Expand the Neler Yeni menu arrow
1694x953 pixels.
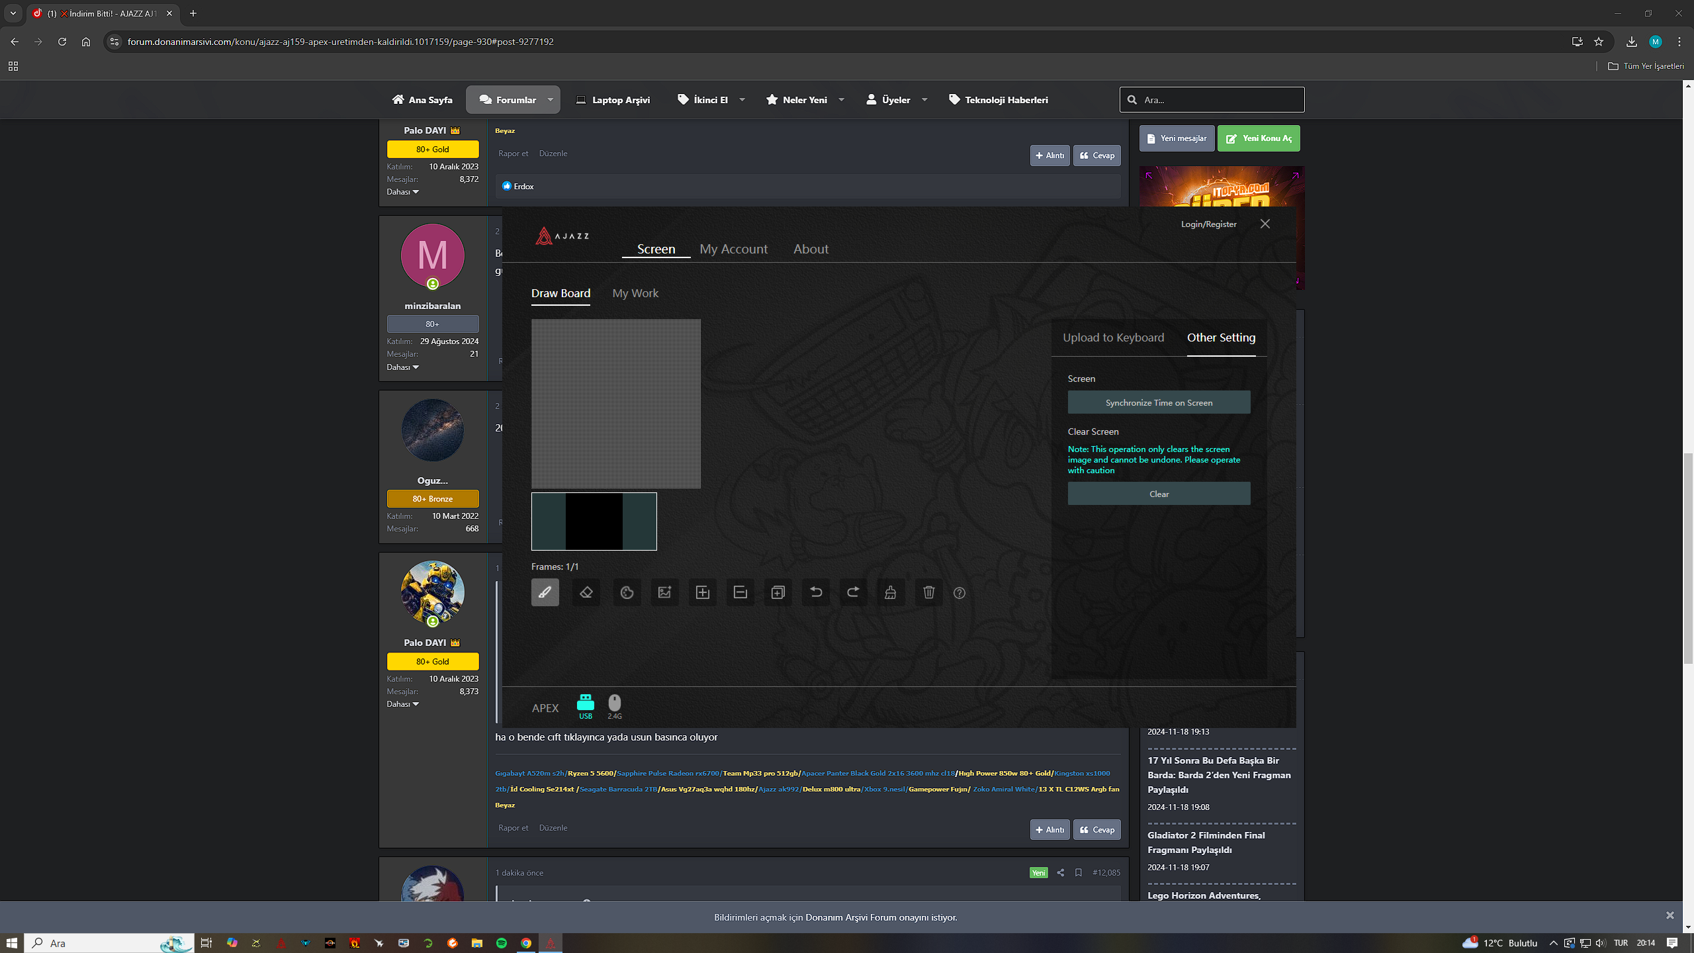coord(841,100)
